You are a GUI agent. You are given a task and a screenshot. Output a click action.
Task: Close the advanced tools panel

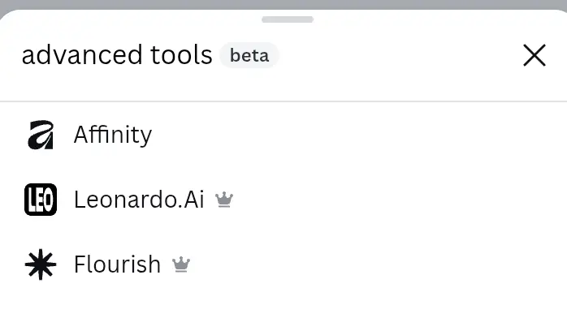(x=534, y=56)
